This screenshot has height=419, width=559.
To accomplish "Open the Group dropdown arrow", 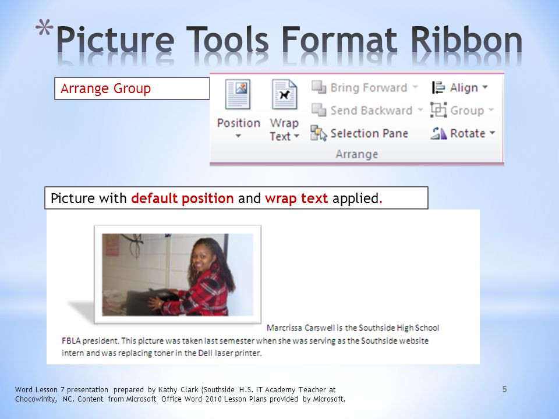I will [x=491, y=110].
